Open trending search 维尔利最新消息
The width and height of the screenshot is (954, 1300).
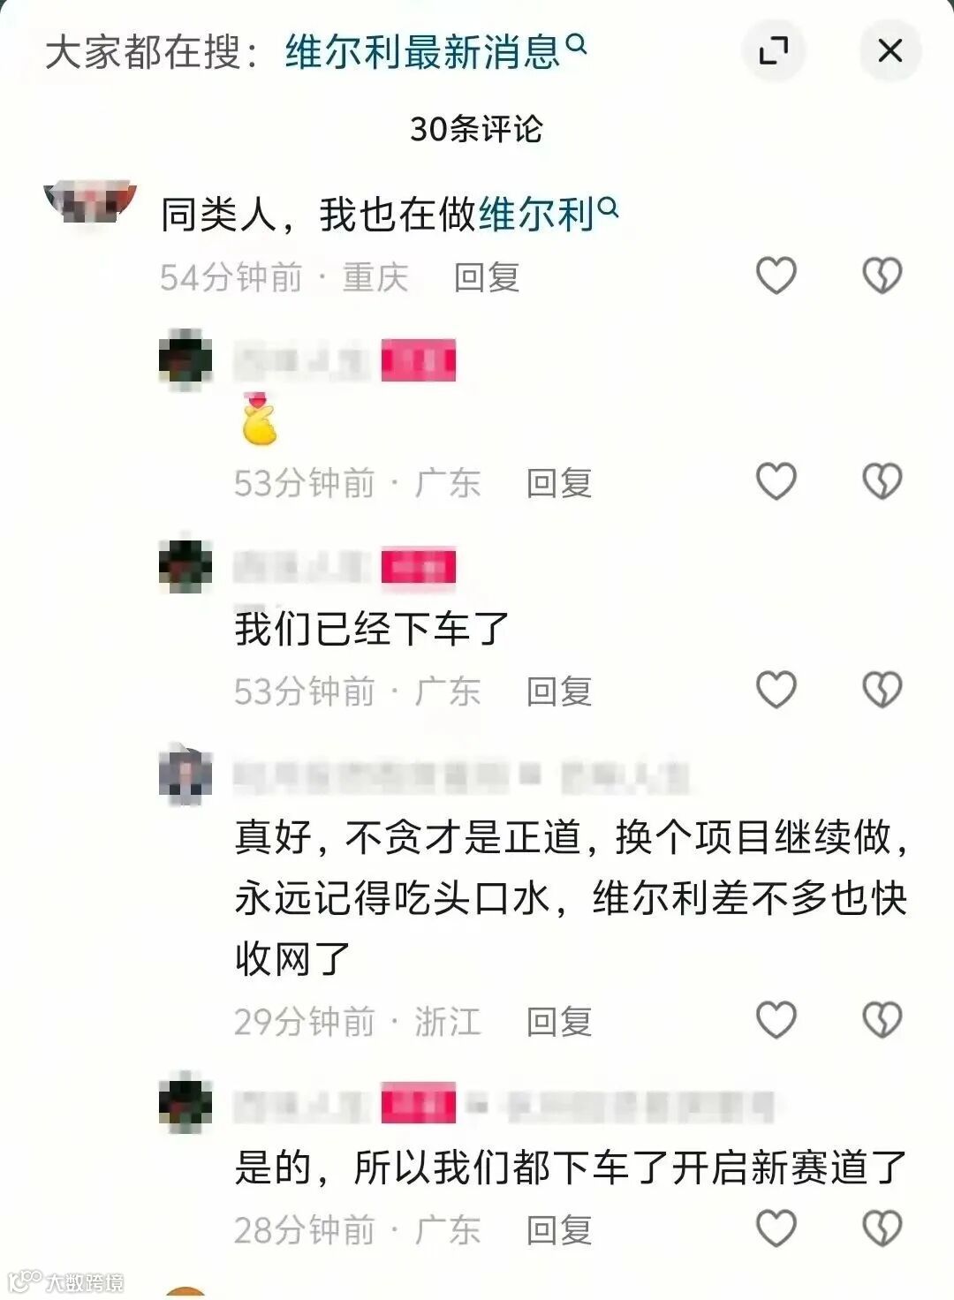(435, 51)
